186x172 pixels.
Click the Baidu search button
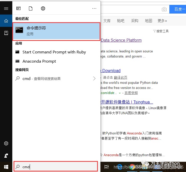[178, 9]
